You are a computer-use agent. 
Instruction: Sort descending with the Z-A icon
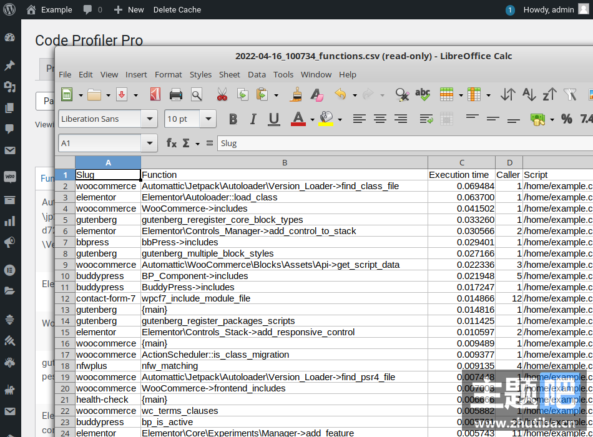549,95
